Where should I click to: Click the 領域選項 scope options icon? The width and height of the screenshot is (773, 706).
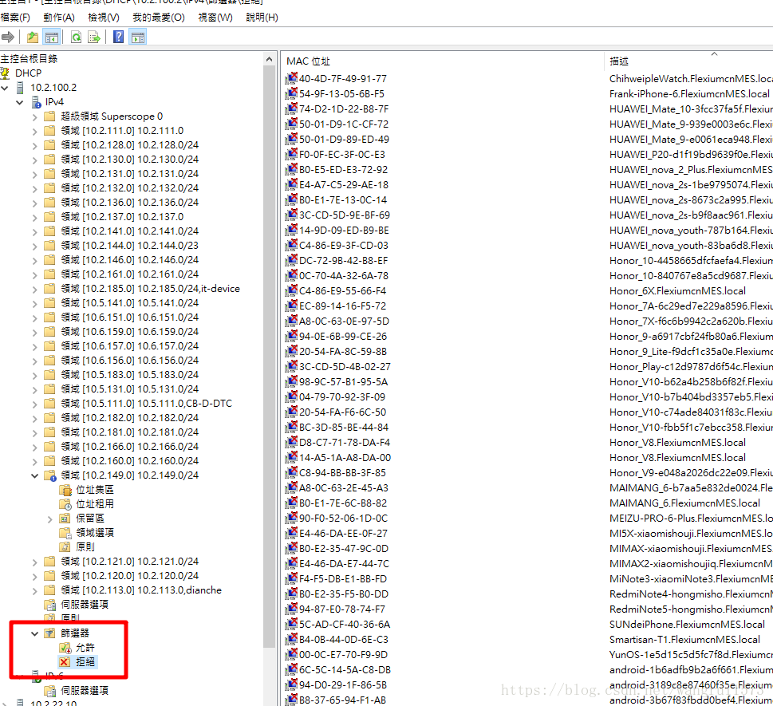65,533
